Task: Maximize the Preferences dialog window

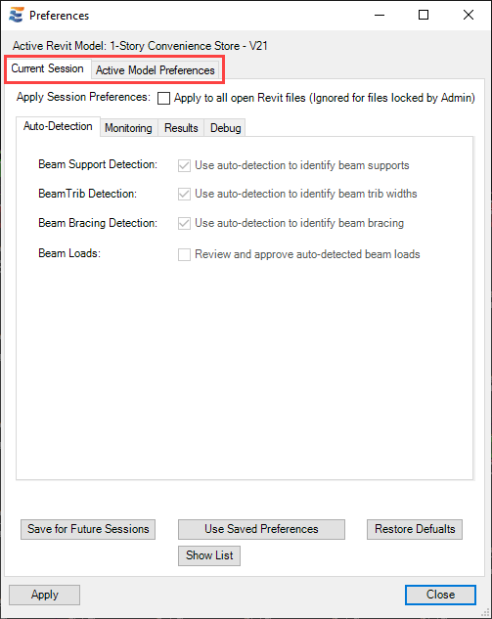Action: (x=424, y=15)
